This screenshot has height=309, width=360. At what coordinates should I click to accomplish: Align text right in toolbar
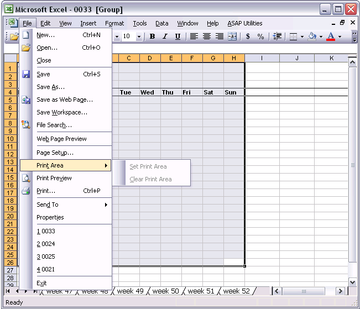point(220,36)
